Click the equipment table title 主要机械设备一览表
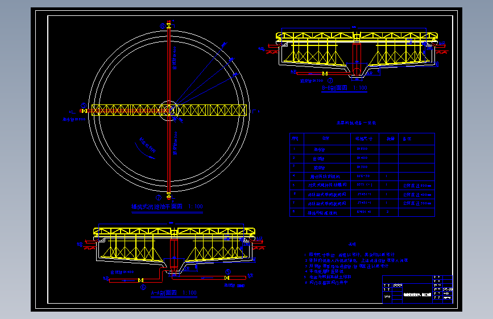Image resolution: width=493 pixels, height=319 pixels. tap(356, 123)
